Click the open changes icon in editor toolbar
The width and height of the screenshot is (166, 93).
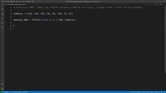point(156,4)
